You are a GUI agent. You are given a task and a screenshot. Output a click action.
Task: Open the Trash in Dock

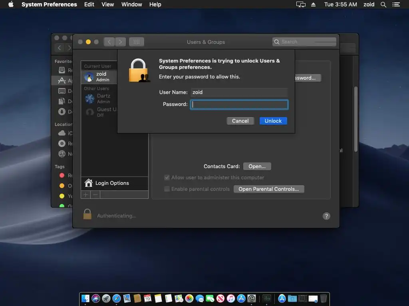pos(324,298)
